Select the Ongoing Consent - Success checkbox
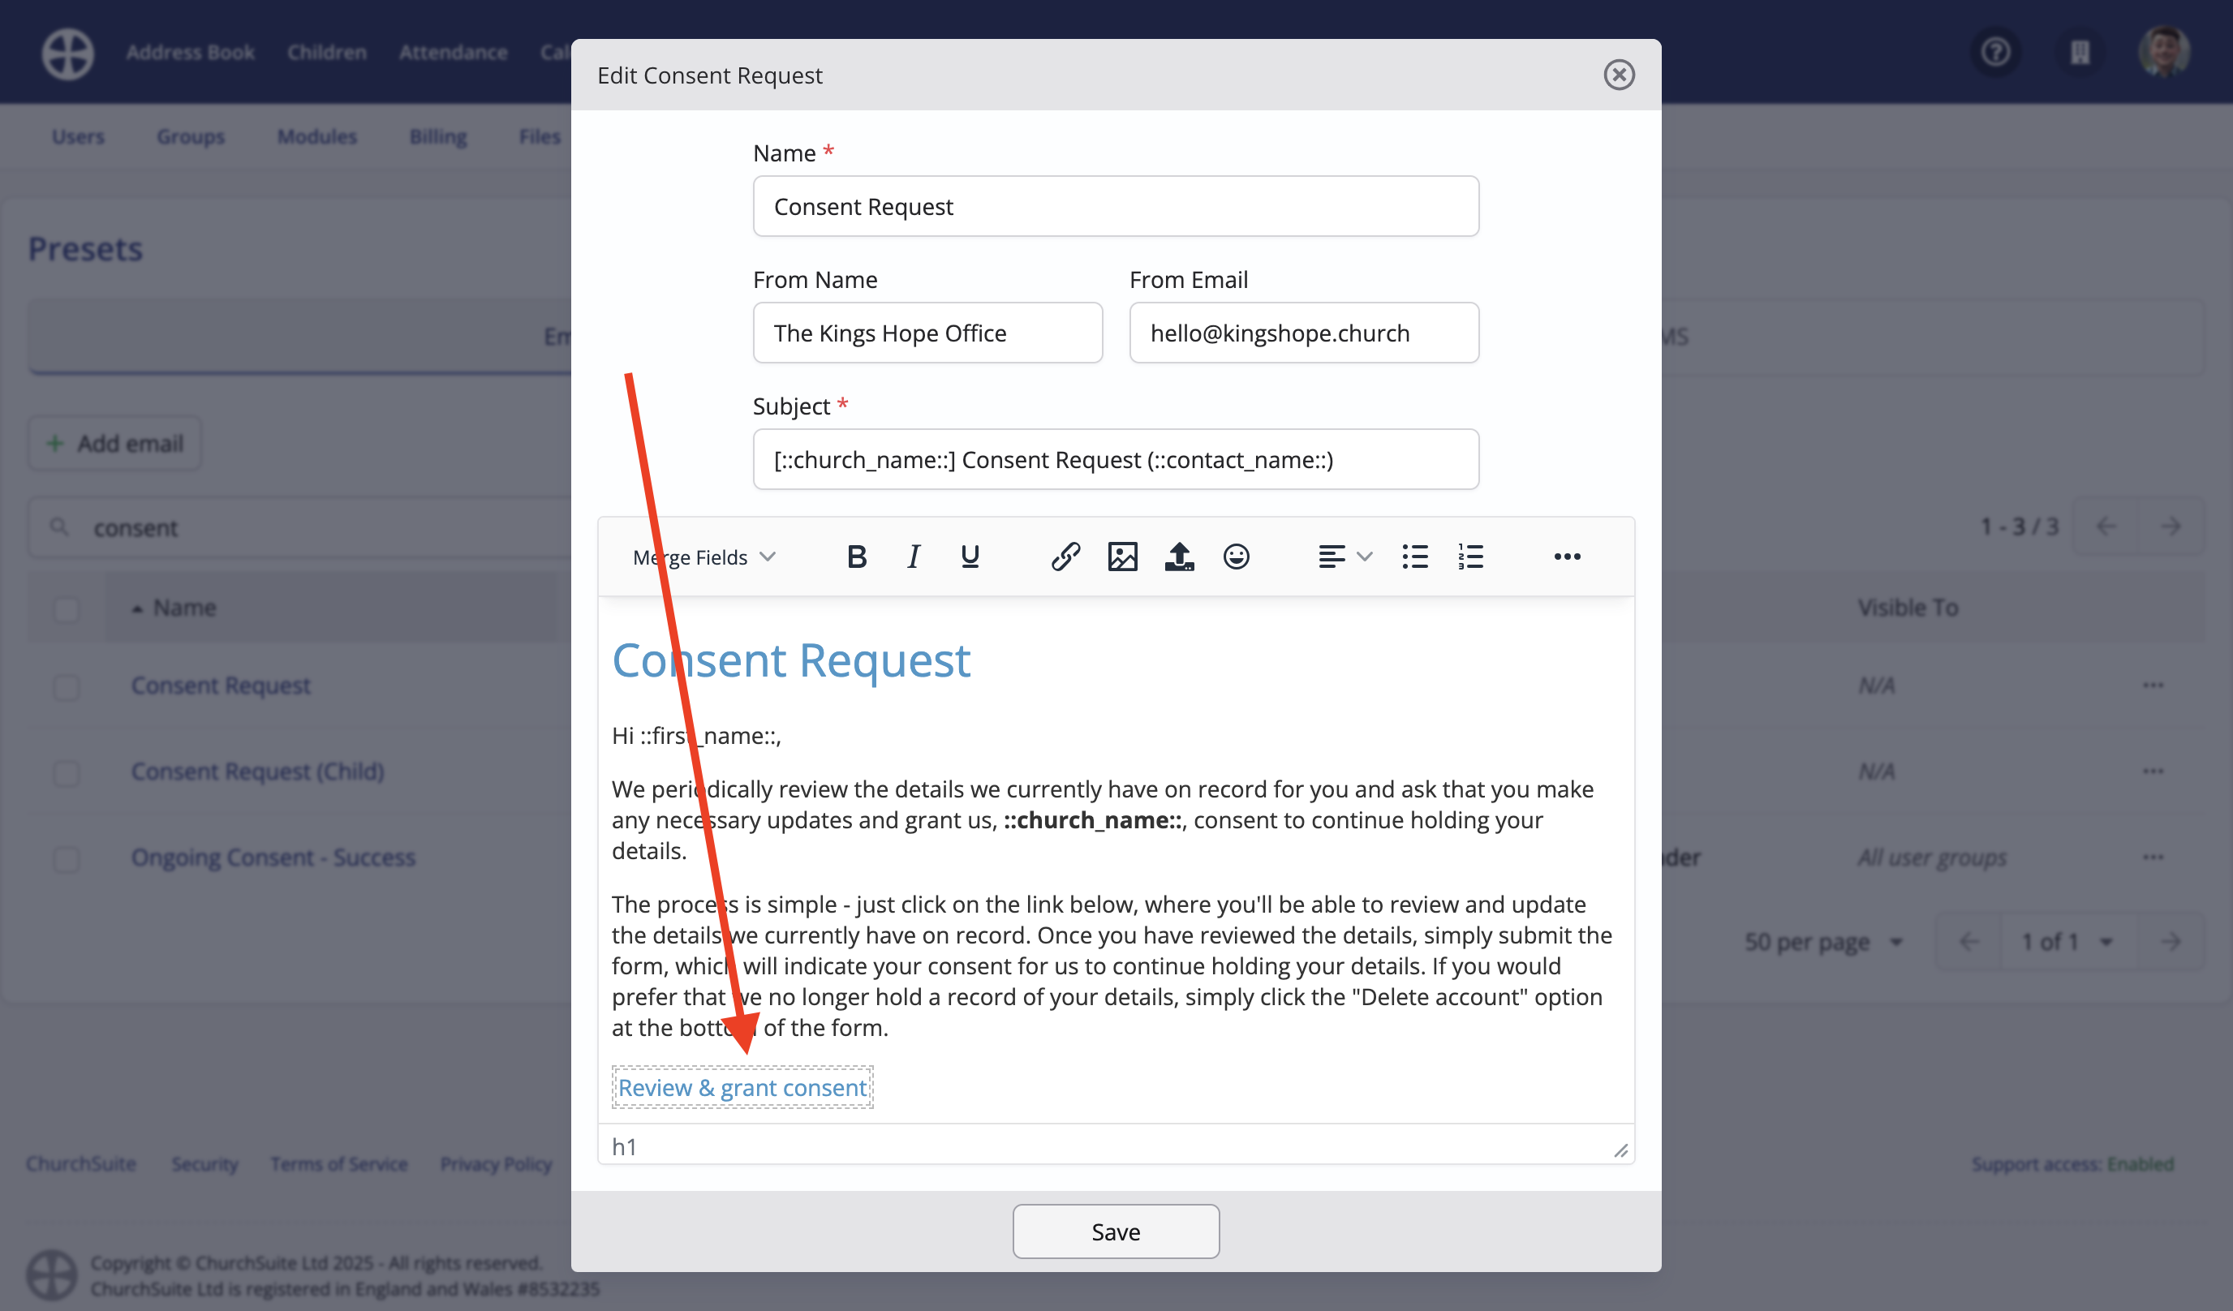 [66, 858]
